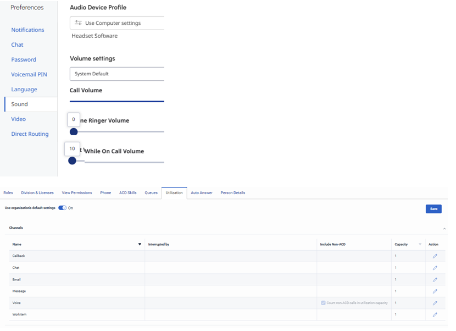The width and height of the screenshot is (456, 331).
Task: Click edit pencil on Voice row
Action: click(435, 303)
